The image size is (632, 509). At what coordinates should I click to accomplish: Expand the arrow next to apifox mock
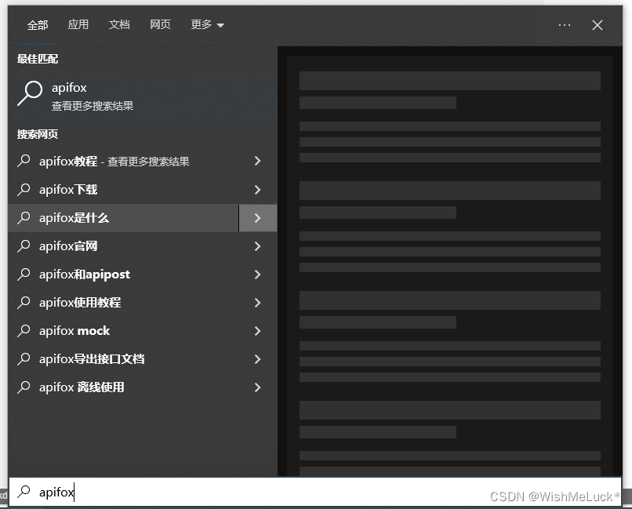258,330
